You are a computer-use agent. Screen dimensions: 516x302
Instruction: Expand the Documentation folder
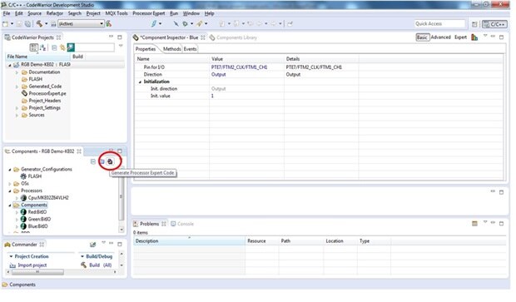tap(17, 72)
